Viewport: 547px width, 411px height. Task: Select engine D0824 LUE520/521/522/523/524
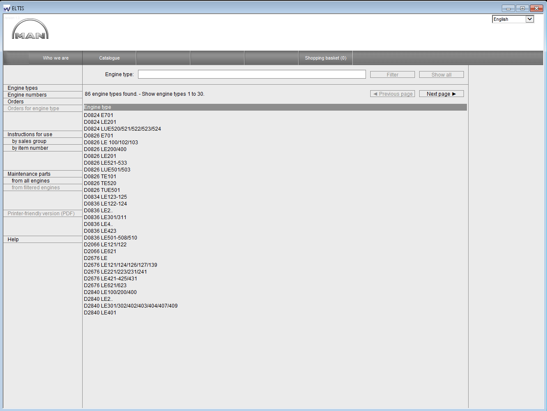[122, 129]
